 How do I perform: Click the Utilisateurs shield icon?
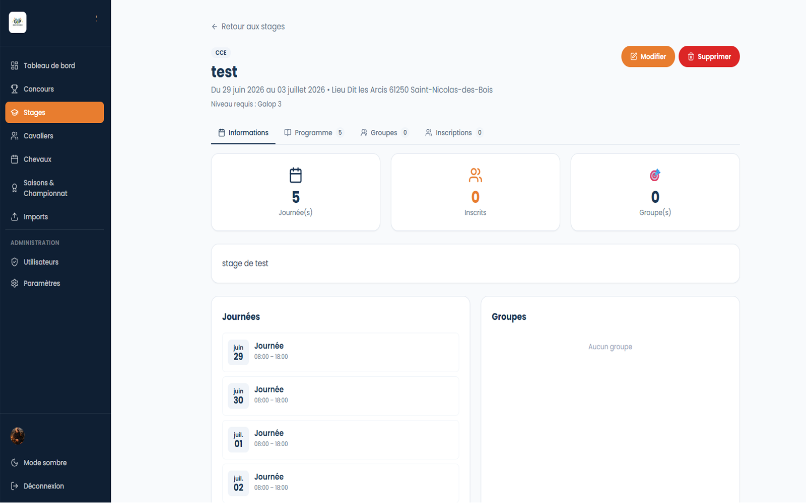[x=15, y=262]
